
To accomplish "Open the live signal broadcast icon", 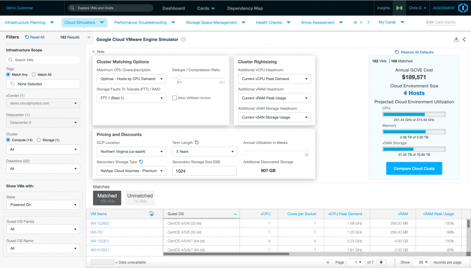I will [399, 8].
